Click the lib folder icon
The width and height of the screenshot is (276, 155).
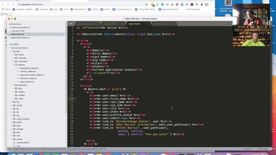(14, 112)
